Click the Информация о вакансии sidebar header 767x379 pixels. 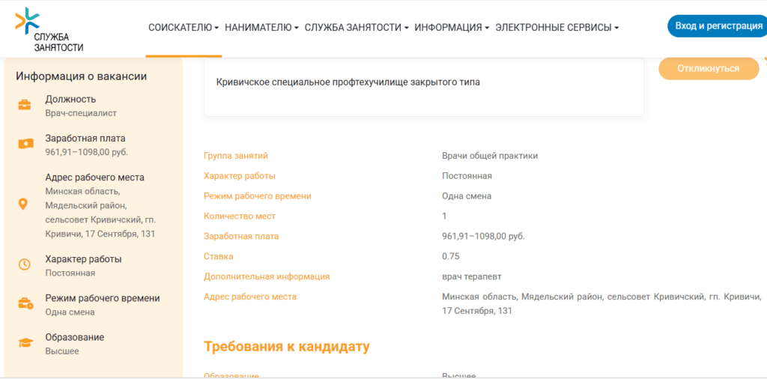tap(81, 76)
